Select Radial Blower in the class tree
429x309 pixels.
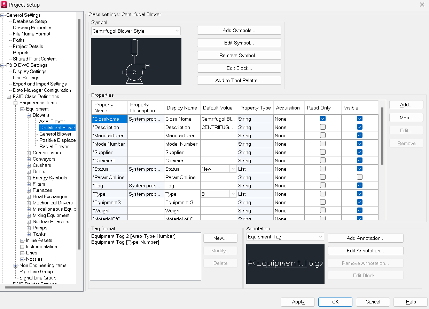[x=53, y=146]
